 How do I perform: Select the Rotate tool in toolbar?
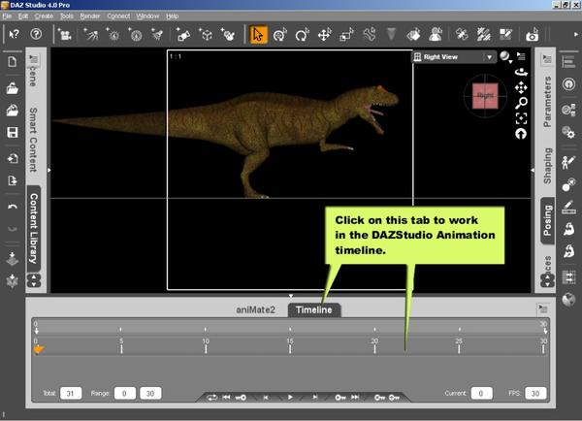pos(302,35)
